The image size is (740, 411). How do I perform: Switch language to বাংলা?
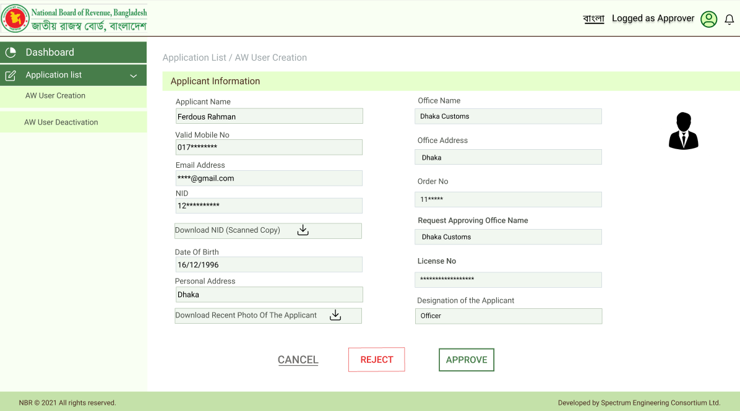click(594, 19)
